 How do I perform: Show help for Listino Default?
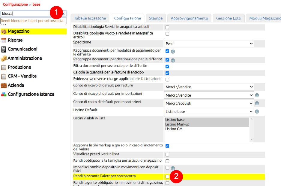click(x=257, y=112)
